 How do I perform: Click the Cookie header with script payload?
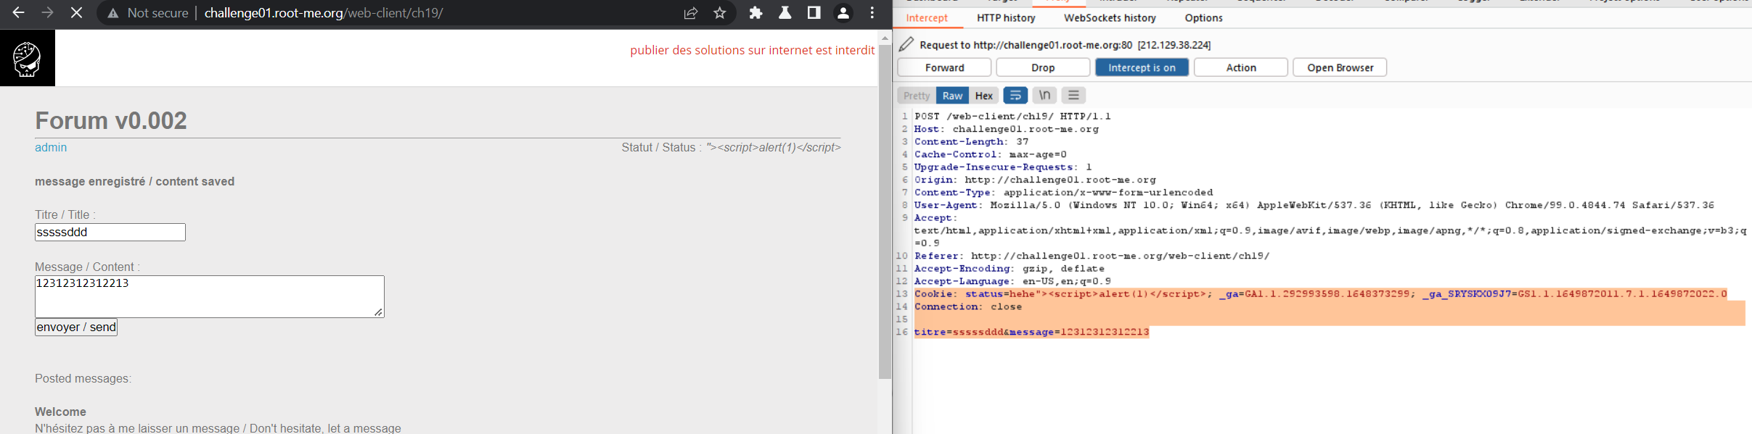tap(1321, 293)
